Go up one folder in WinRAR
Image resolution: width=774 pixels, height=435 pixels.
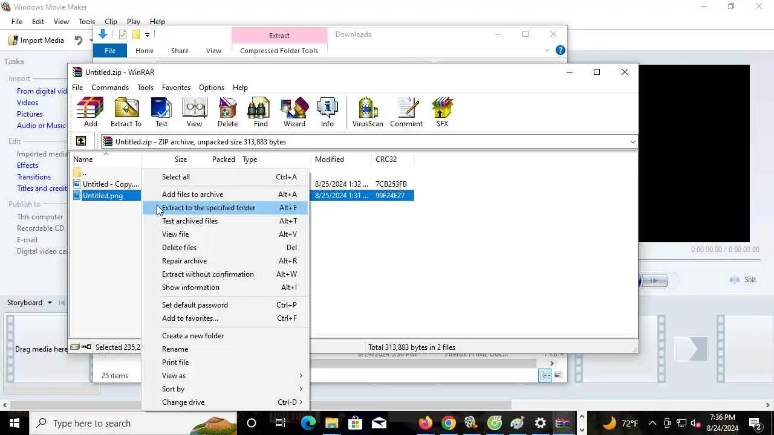pos(80,141)
